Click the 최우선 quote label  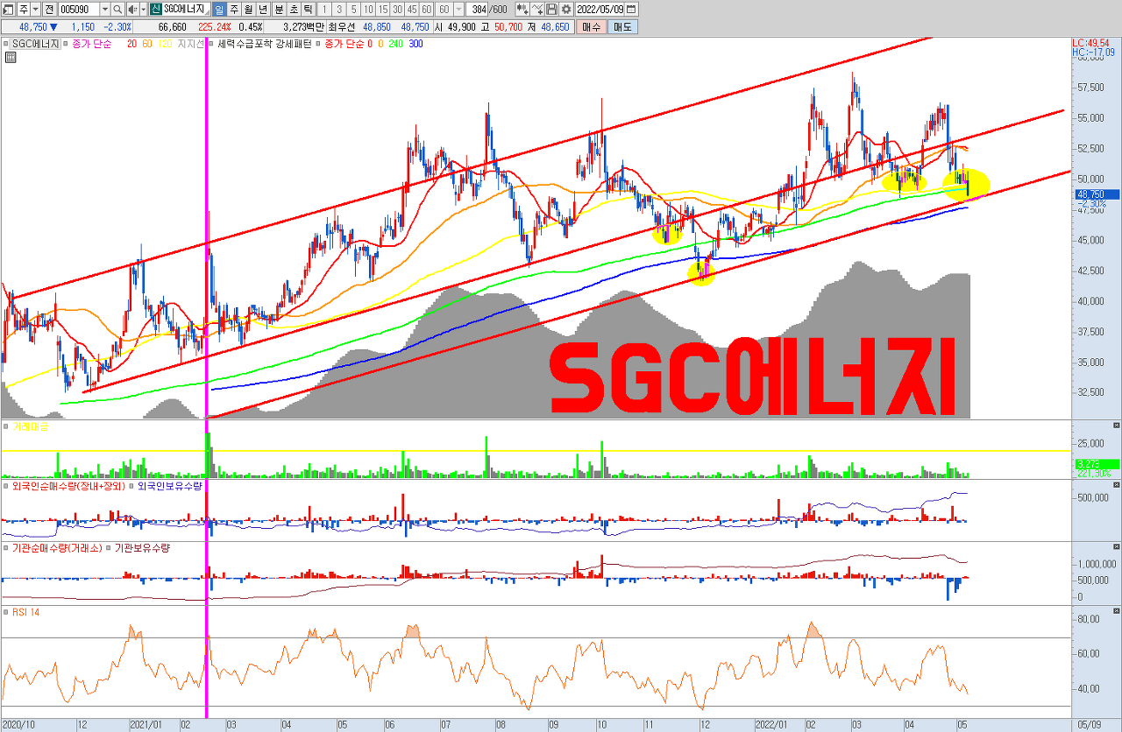click(x=343, y=27)
